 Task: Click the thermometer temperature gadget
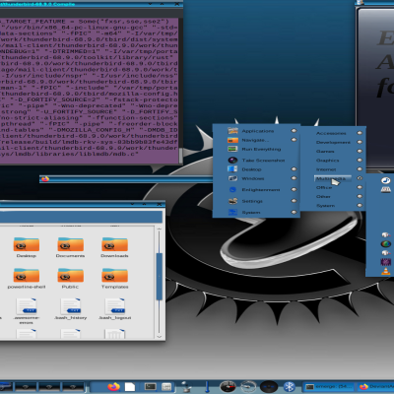207,386
